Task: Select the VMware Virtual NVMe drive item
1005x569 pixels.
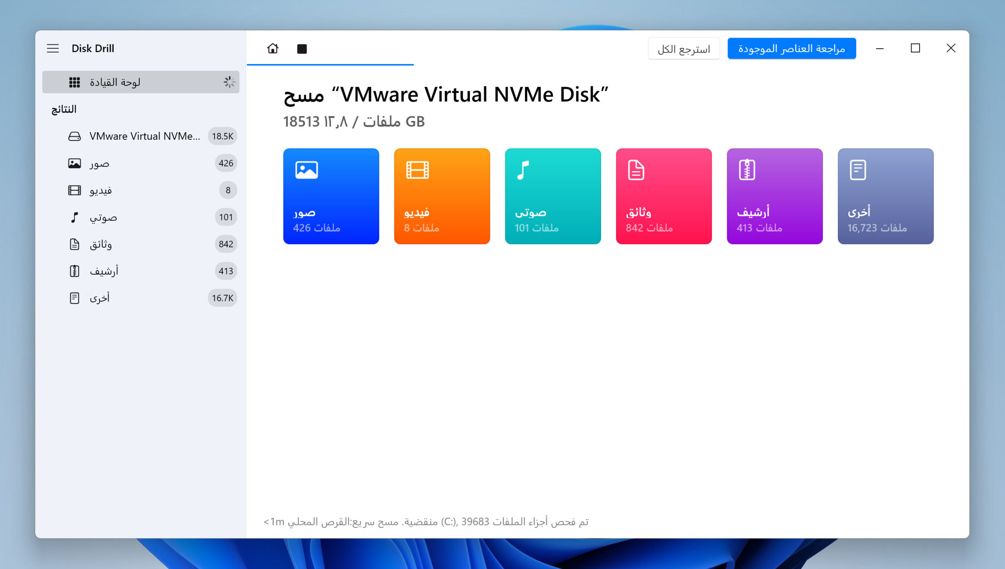Action: pyautogui.click(x=144, y=136)
